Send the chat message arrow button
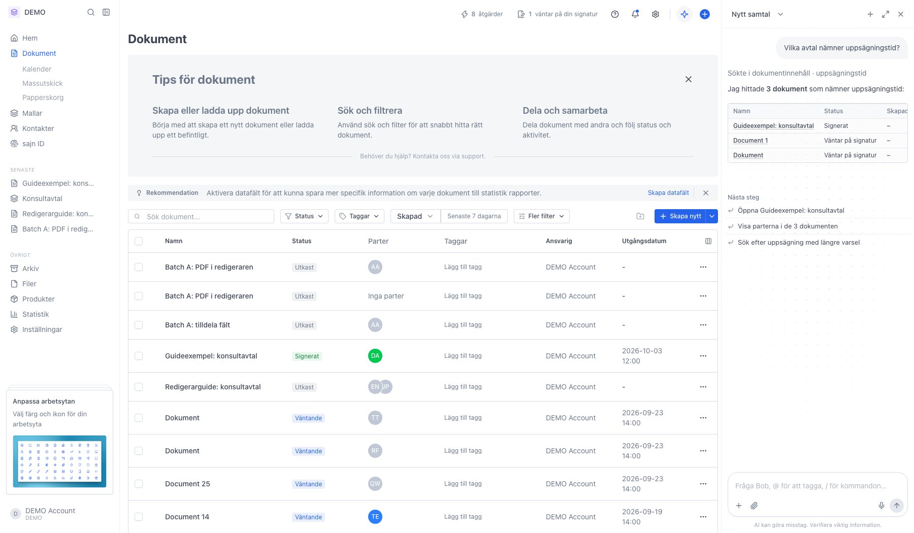Image resolution: width=914 pixels, height=533 pixels. point(897,506)
